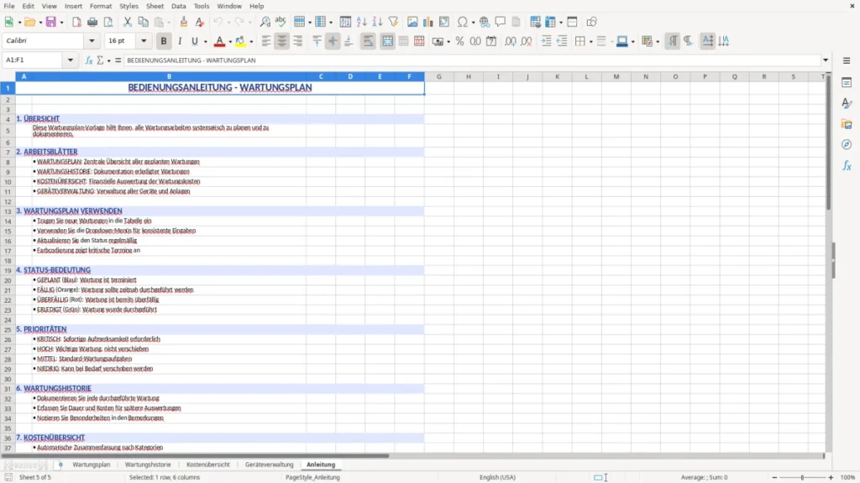Click the formula input line
Screen dimensions: 860x483
tap(472, 60)
